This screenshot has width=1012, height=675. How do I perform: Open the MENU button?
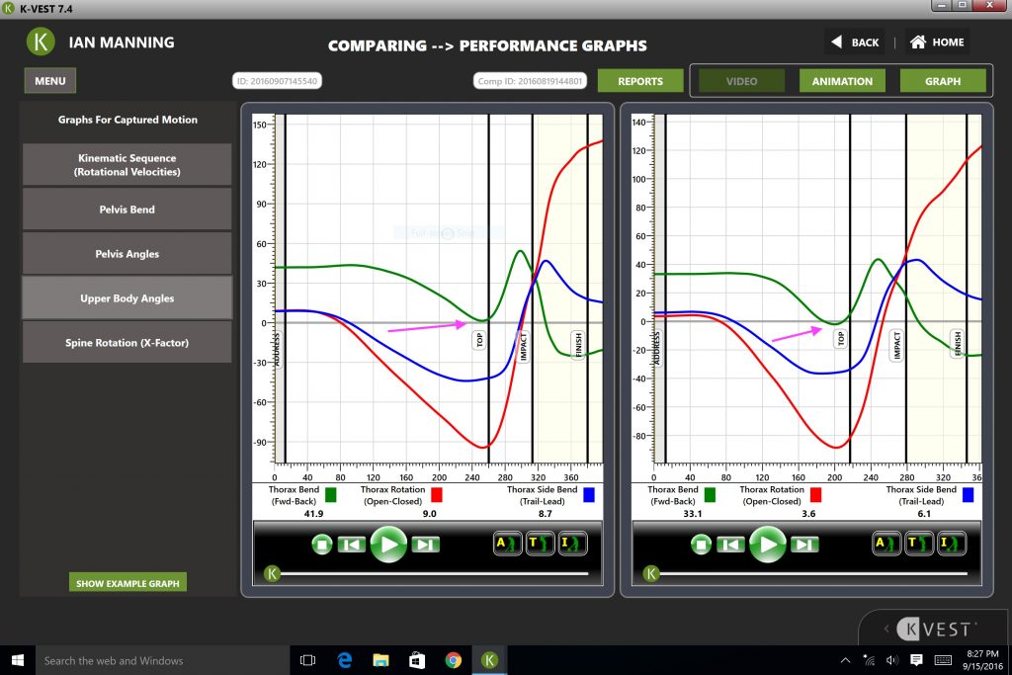[x=50, y=81]
